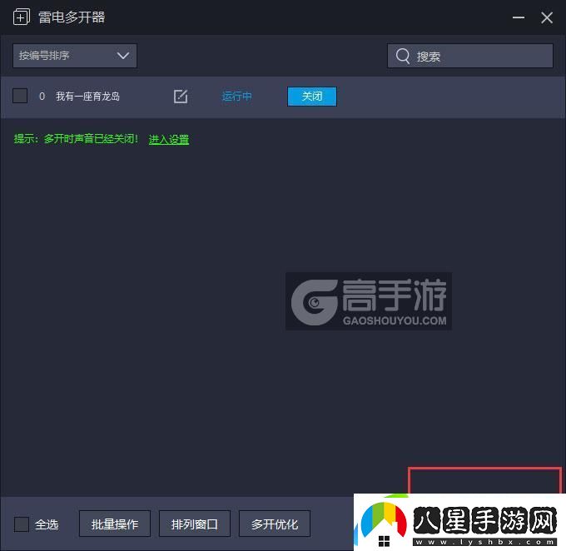Click the 提示：多开时声音已经关闭 message
This screenshot has height=551, width=566.
[x=76, y=139]
